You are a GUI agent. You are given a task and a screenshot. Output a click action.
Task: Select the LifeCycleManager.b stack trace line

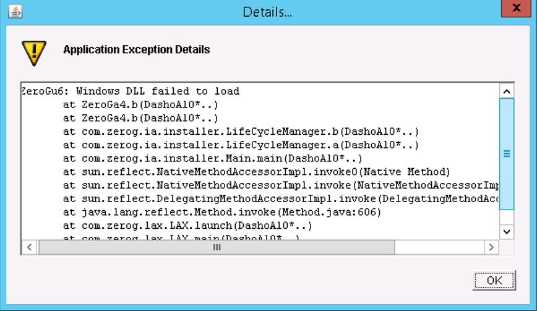click(241, 132)
